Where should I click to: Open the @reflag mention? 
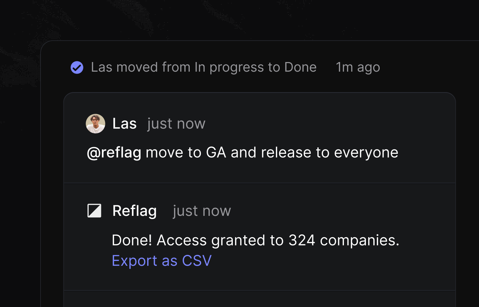(x=113, y=152)
